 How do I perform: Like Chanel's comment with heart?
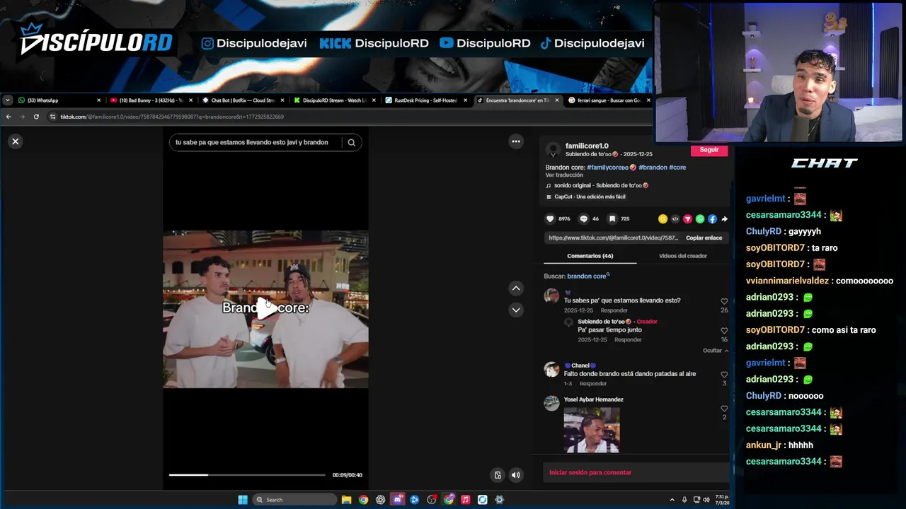coord(724,375)
